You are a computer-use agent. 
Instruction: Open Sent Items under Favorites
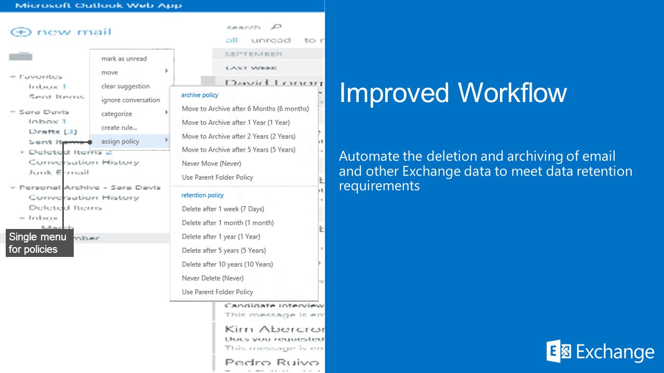click(57, 97)
